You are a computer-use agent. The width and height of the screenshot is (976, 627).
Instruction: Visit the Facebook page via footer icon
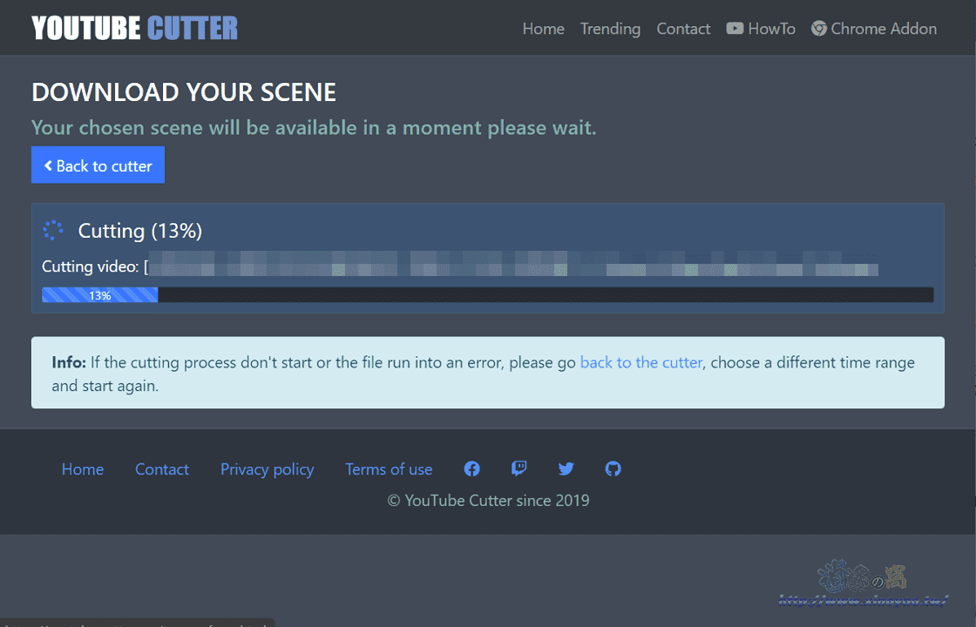pyautogui.click(x=471, y=469)
